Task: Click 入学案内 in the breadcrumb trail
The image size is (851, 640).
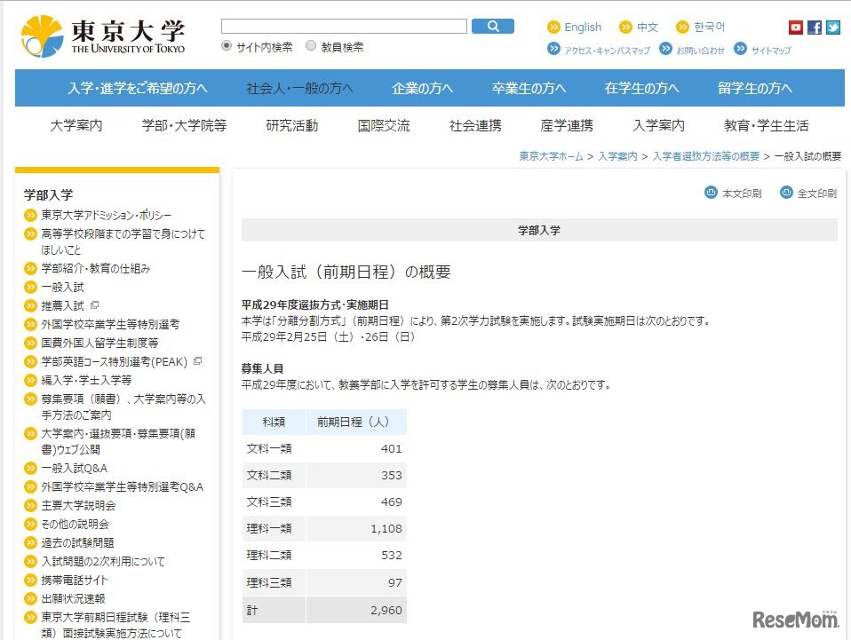Action: point(617,155)
